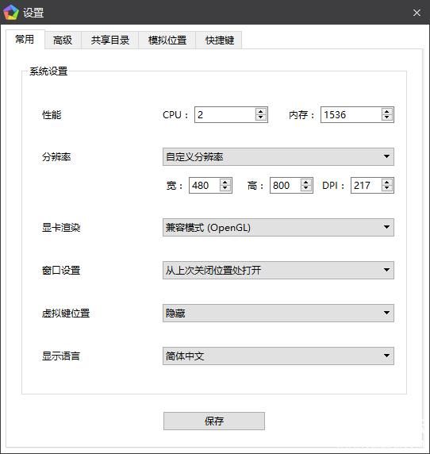The image size is (430, 454).
Task: Increase the DPI value up arrow
Action: point(387,182)
